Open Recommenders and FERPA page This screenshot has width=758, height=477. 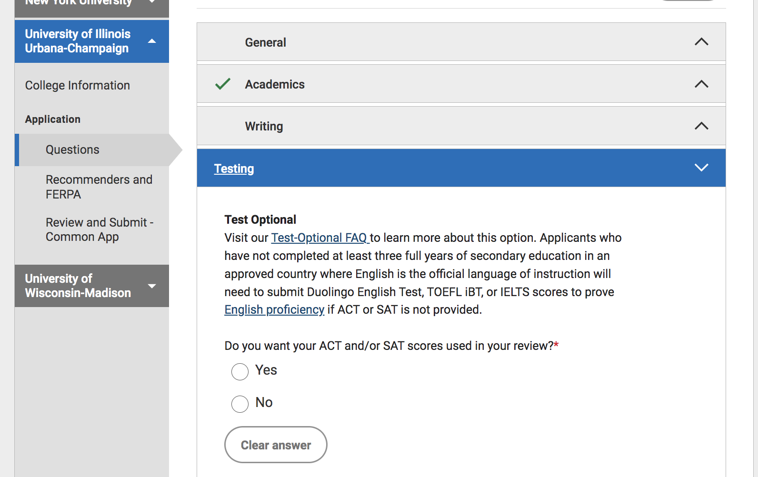tap(99, 187)
